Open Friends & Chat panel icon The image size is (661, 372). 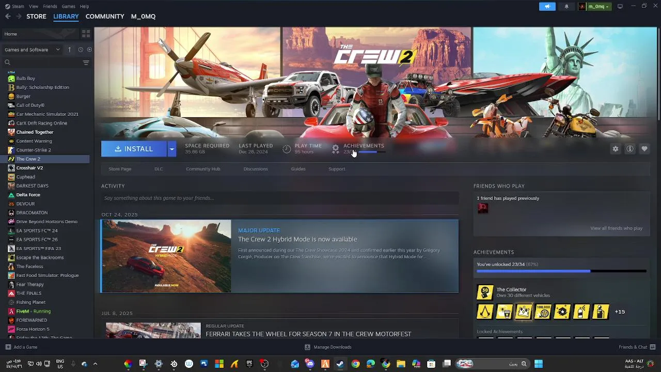coord(653,347)
